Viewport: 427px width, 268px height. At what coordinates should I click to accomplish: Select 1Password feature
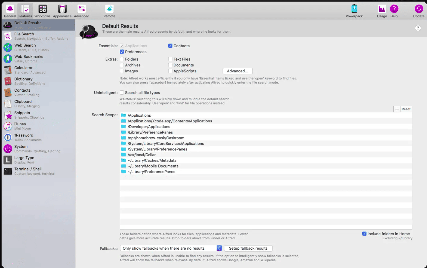(x=38, y=138)
